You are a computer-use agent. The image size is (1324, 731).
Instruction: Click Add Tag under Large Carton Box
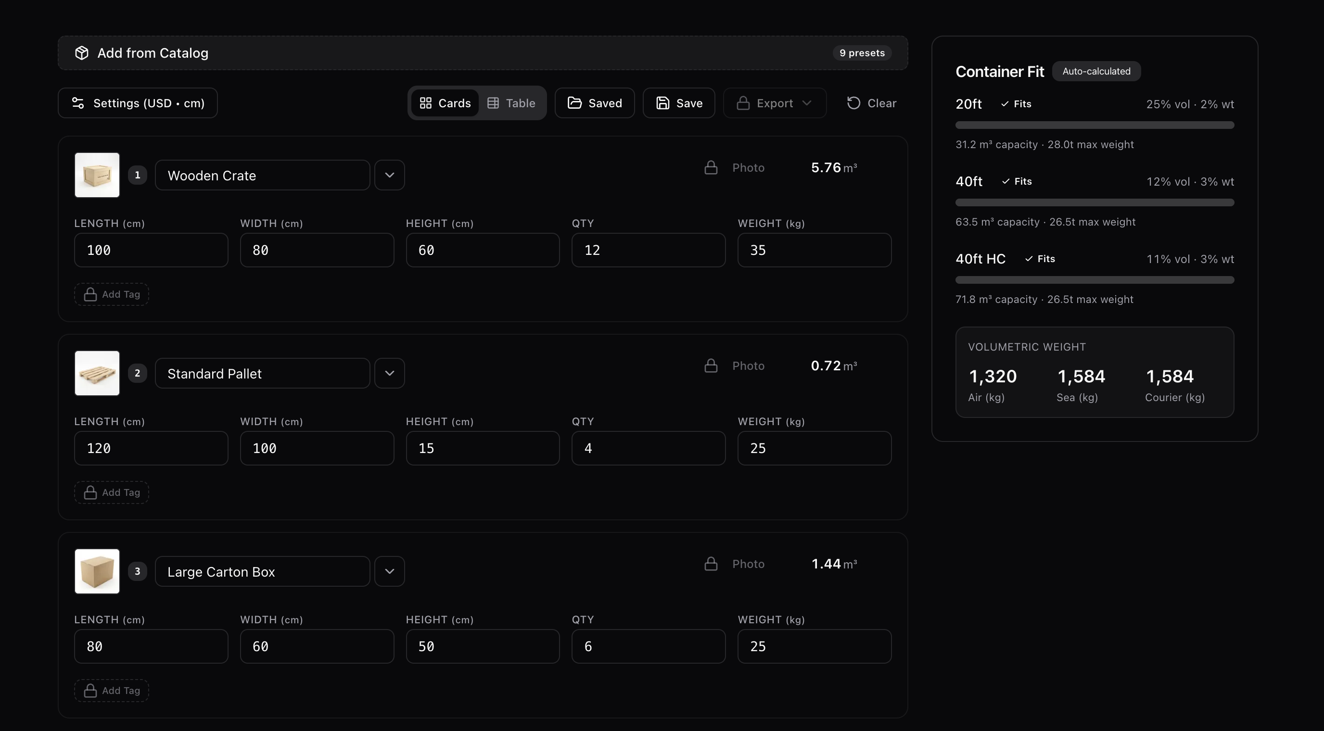pyautogui.click(x=111, y=691)
